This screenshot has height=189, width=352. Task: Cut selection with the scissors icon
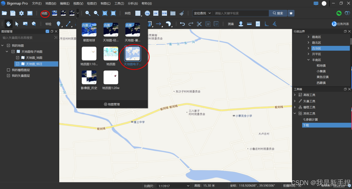[x=199, y=24]
